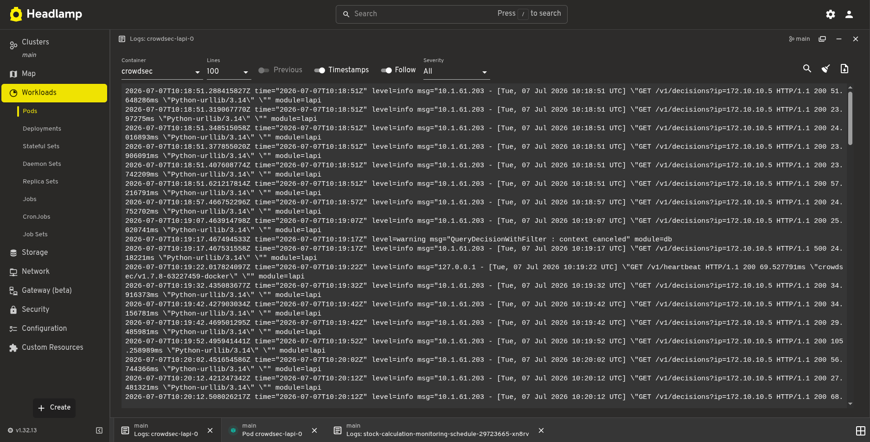Minimize the logs panel
The image size is (870, 442).
[839, 39]
